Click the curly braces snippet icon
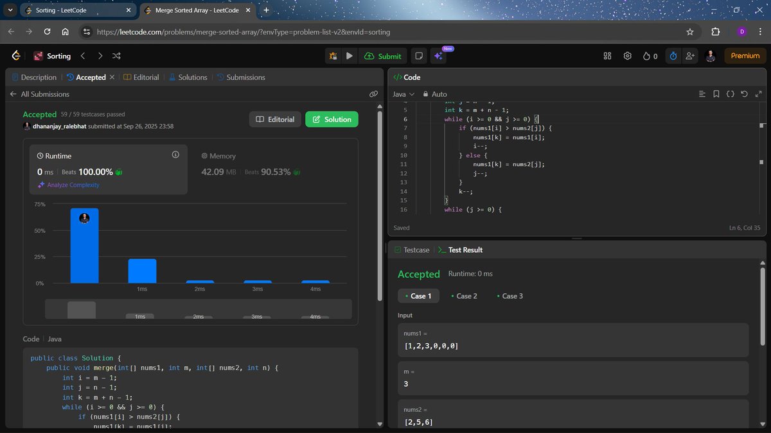This screenshot has height=433, width=771. (x=731, y=94)
